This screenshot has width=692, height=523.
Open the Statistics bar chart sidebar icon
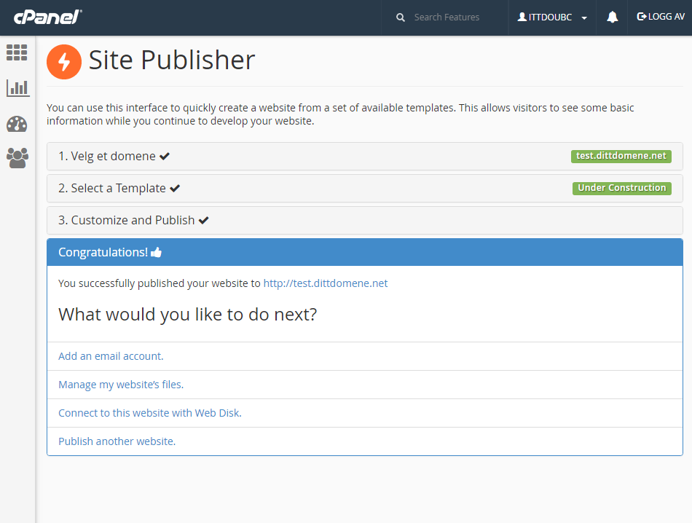pos(17,88)
